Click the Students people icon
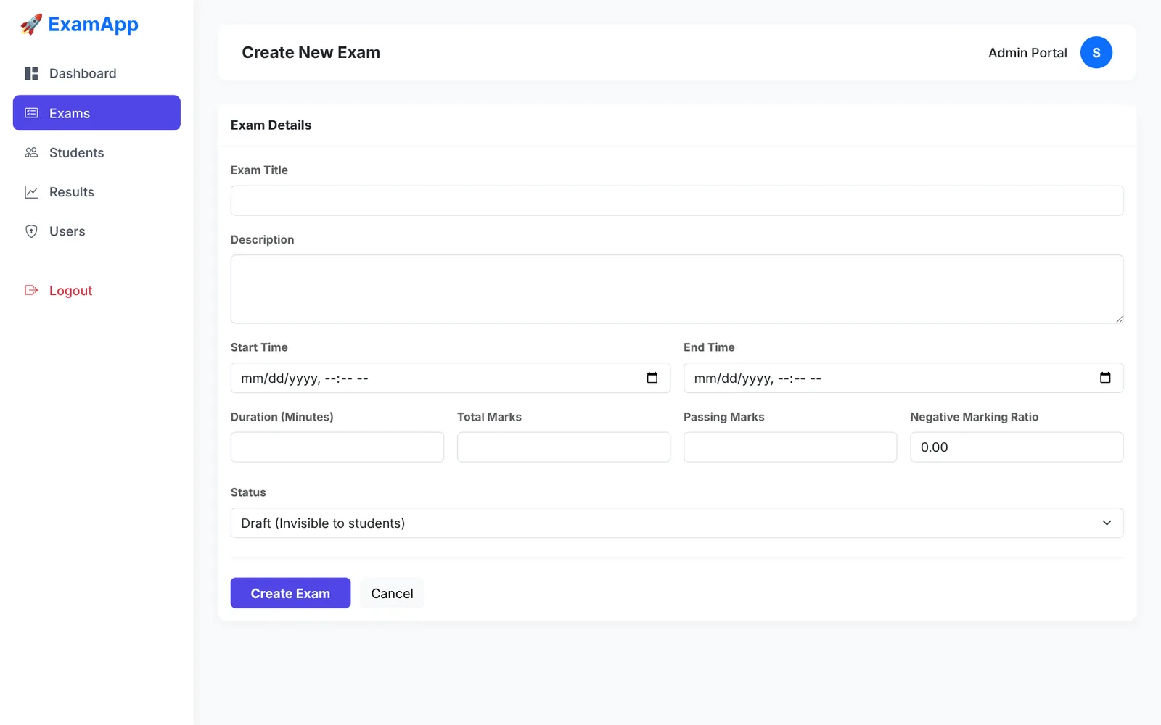This screenshot has height=725, width=1161. pyautogui.click(x=31, y=152)
